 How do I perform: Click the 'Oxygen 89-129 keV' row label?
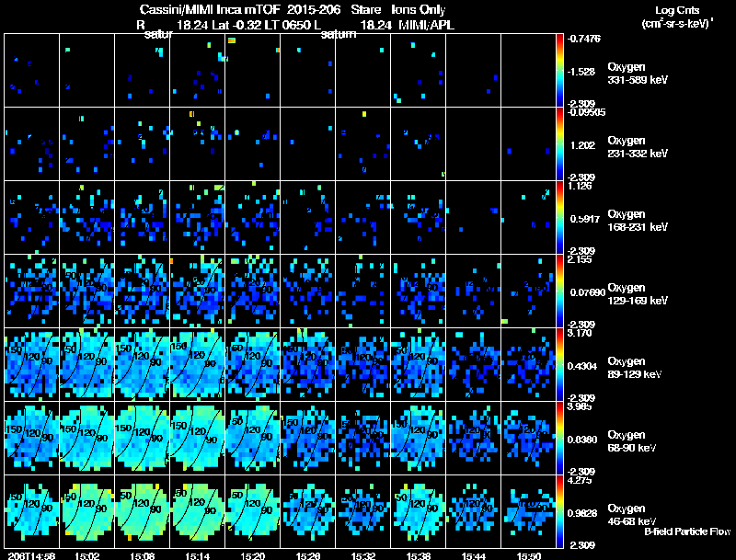coord(635,368)
